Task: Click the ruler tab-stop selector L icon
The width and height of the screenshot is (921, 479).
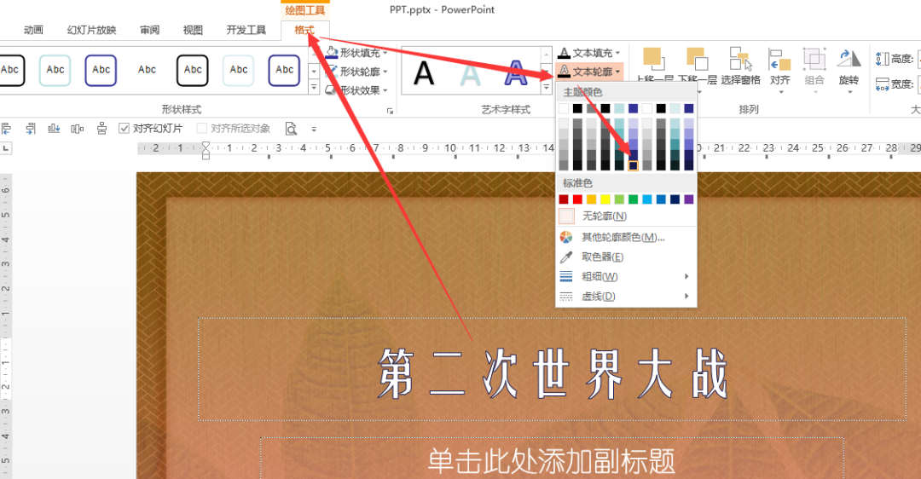Action: [x=5, y=148]
